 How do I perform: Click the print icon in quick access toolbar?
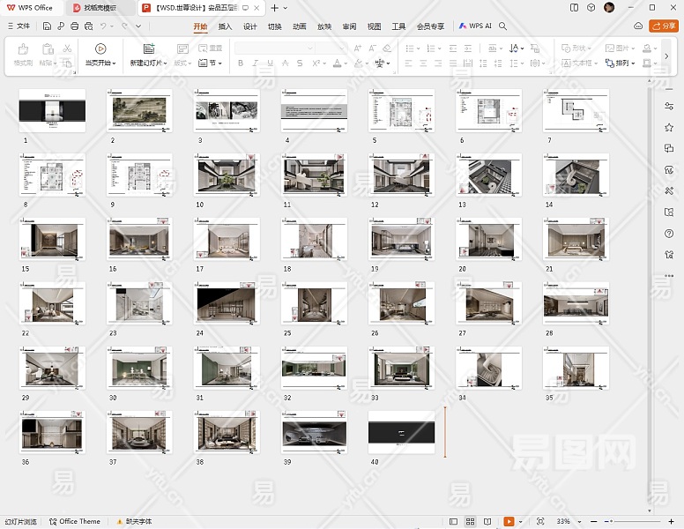click(x=74, y=26)
